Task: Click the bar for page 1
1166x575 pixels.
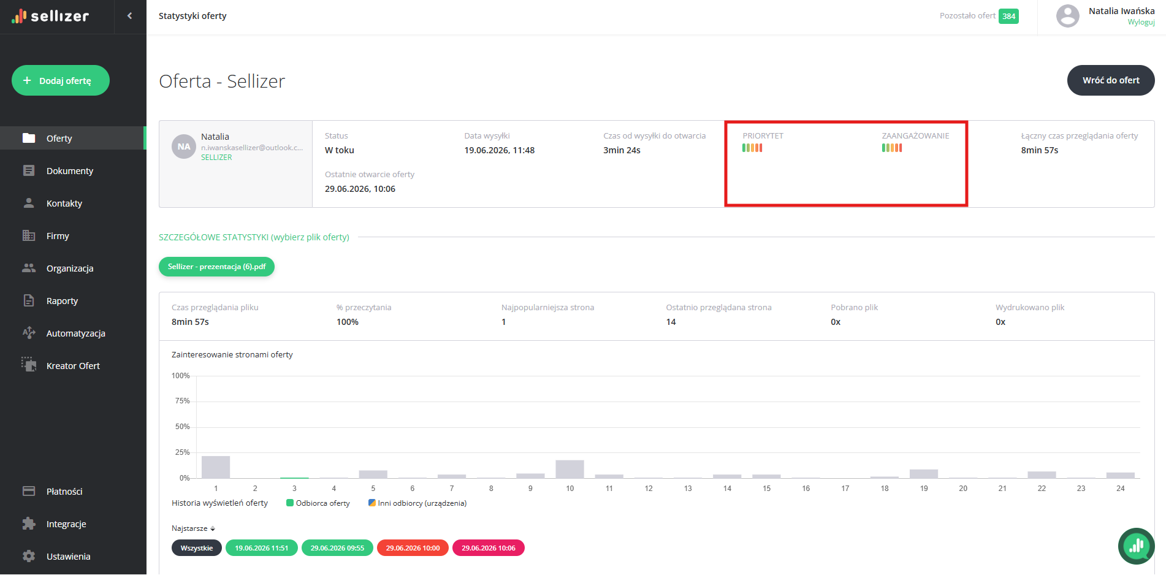Action: point(216,467)
